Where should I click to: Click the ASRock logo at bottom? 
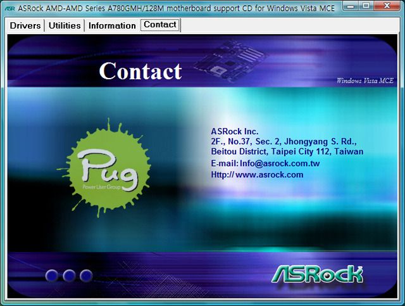[x=317, y=274]
